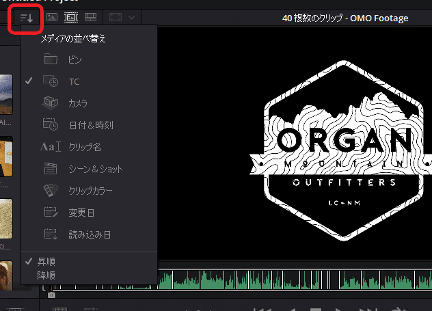
Task: Click the viewer title 40 複数のクリップ - OMO Footage
Action: [345, 18]
